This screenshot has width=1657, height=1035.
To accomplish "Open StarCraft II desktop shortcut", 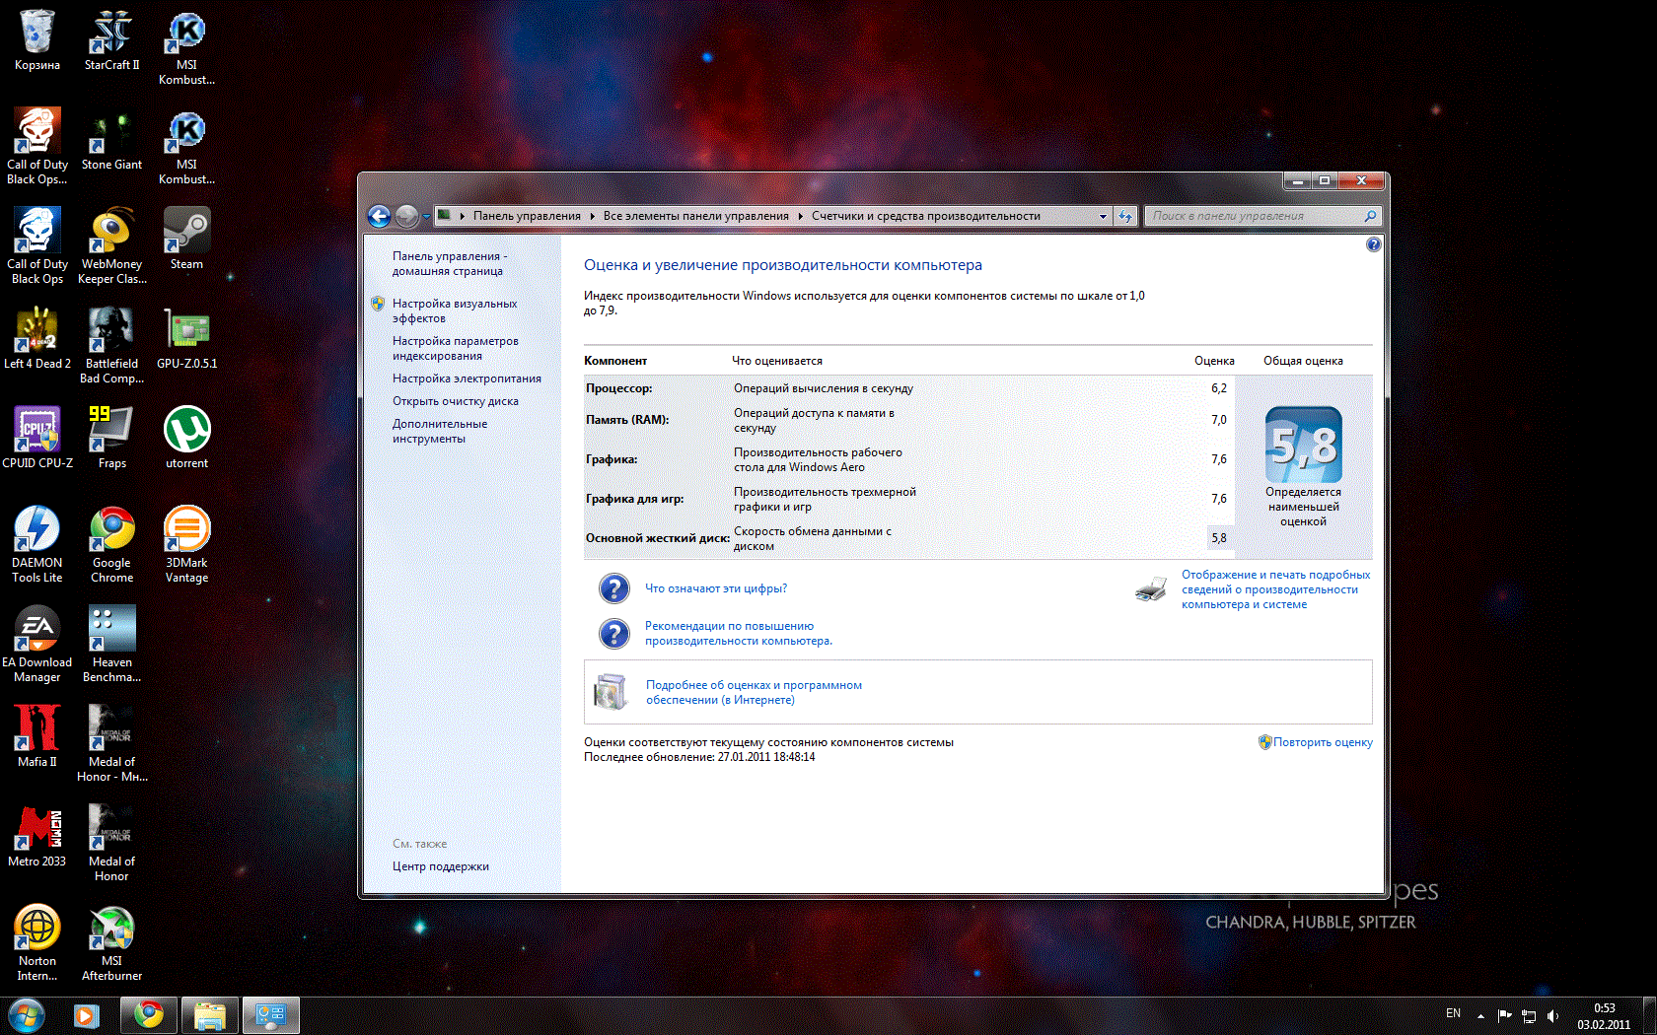I will tap(111, 39).
